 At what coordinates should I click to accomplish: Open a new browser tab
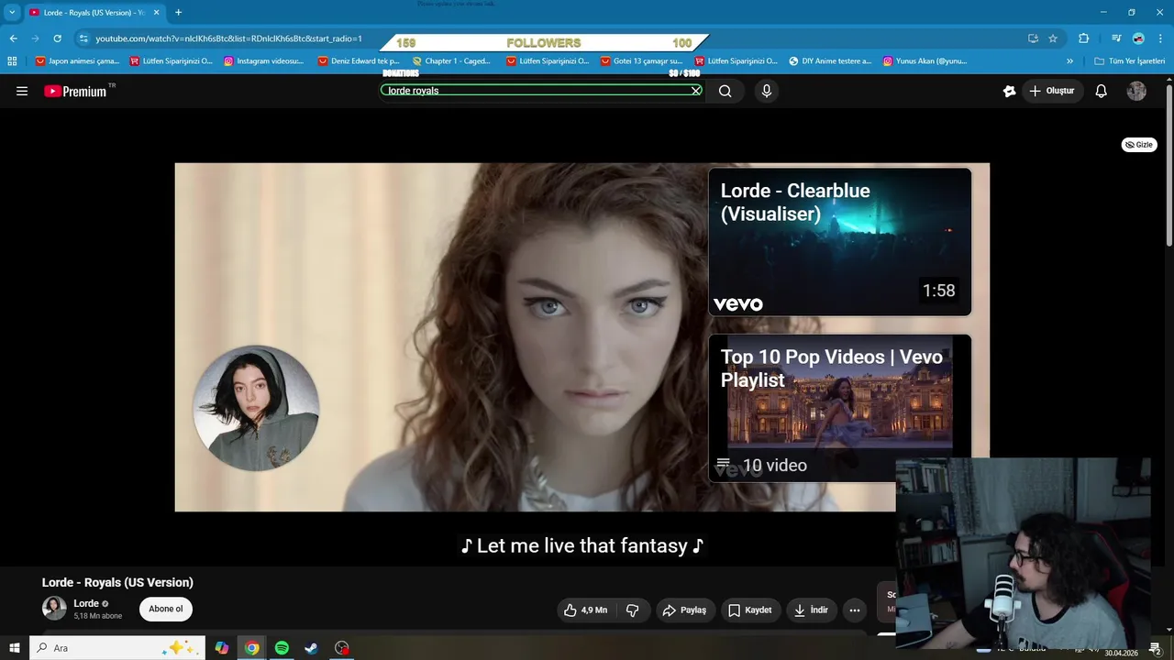tap(178, 13)
